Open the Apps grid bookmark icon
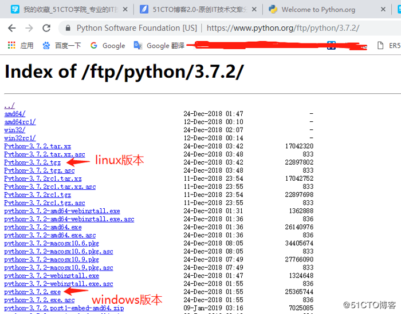 [x=11, y=45]
